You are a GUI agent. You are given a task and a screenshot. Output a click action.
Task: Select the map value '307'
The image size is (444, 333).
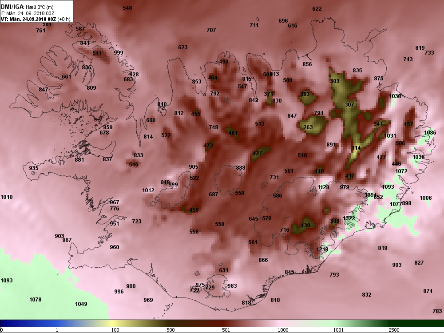point(349,104)
